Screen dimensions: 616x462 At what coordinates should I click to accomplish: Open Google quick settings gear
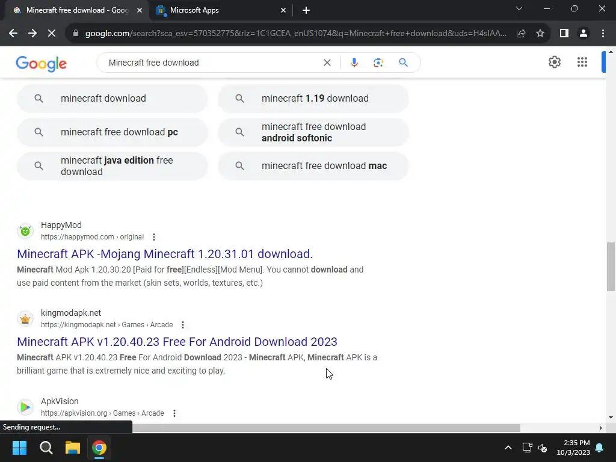554,62
